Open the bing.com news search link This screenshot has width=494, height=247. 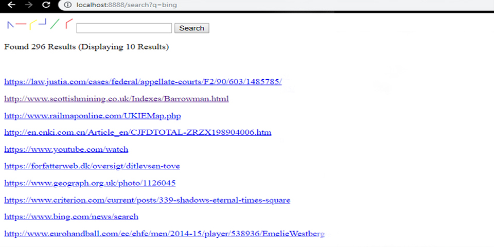(71, 217)
